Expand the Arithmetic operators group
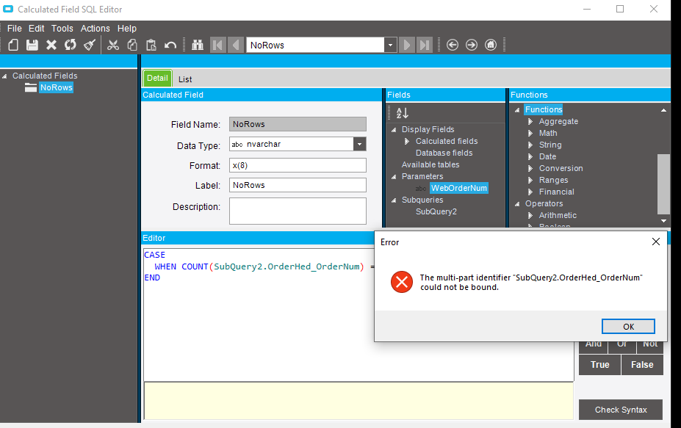681x428 pixels. 530,215
